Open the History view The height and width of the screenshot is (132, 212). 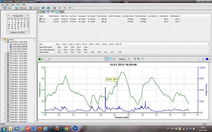click(8, 8)
